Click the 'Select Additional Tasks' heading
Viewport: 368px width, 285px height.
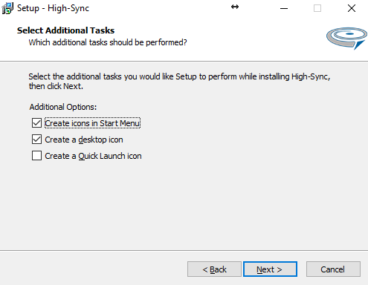tap(65, 30)
